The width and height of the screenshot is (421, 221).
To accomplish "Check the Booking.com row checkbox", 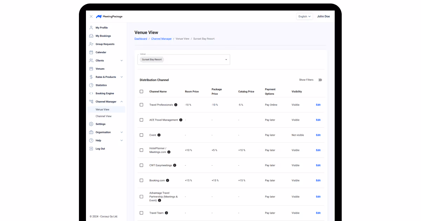I will (x=141, y=180).
